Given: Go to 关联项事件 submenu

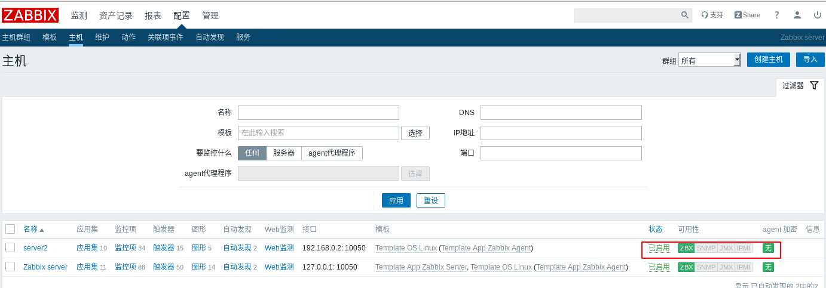Looking at the screenshot, I should (x=166, y=37).
